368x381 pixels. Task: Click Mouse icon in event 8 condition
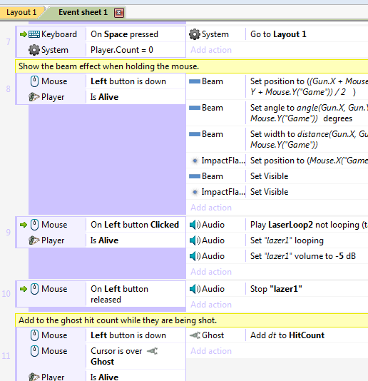[x=34, y=81]
